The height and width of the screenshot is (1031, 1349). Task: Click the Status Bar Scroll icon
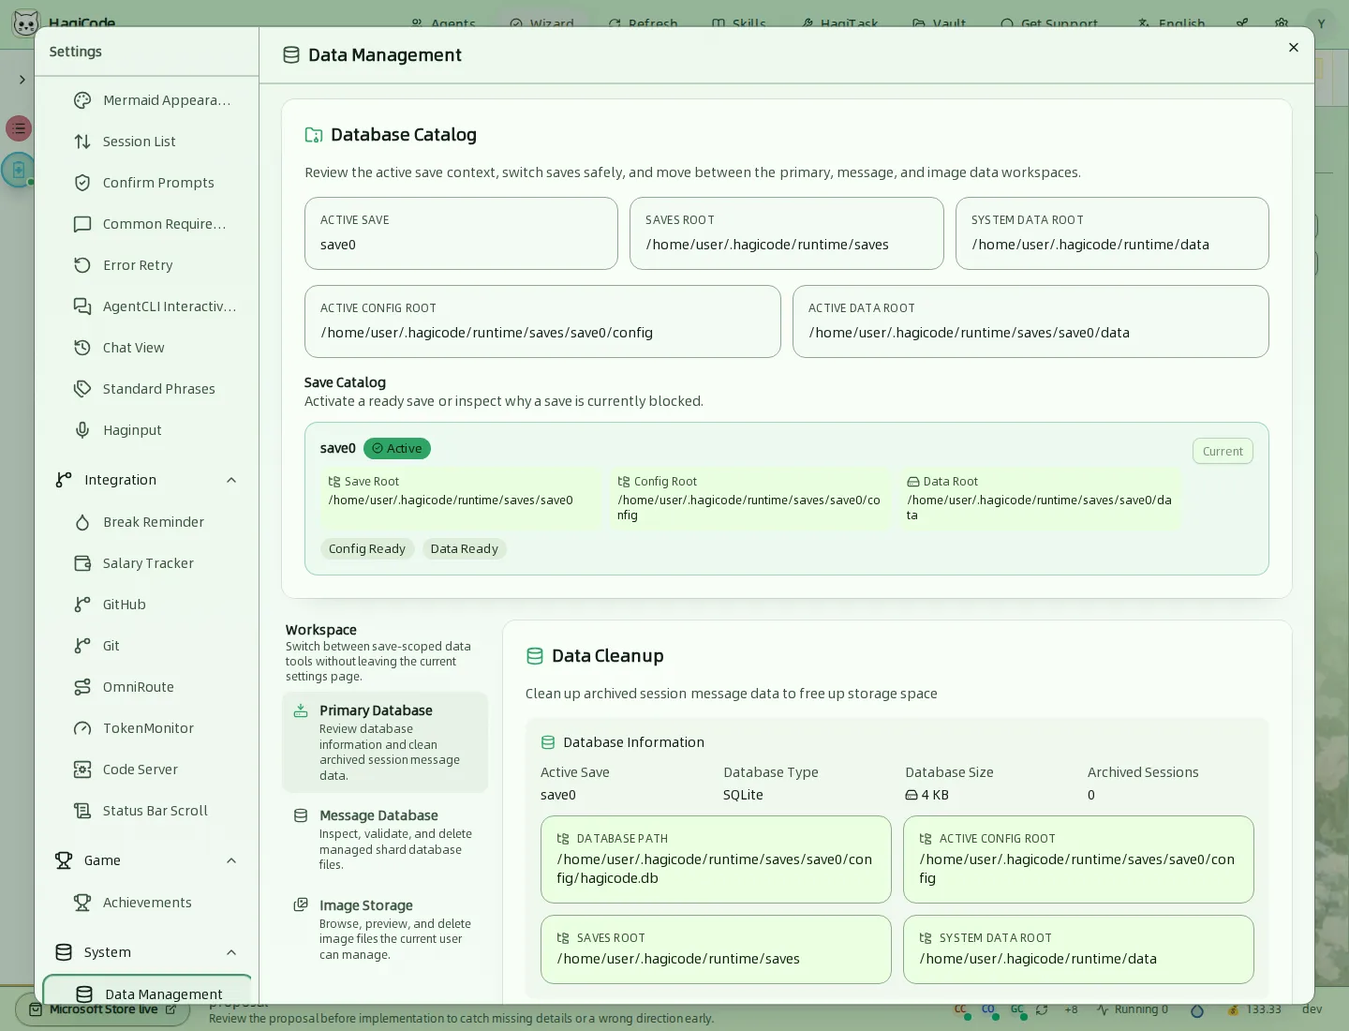click(82, 811)
